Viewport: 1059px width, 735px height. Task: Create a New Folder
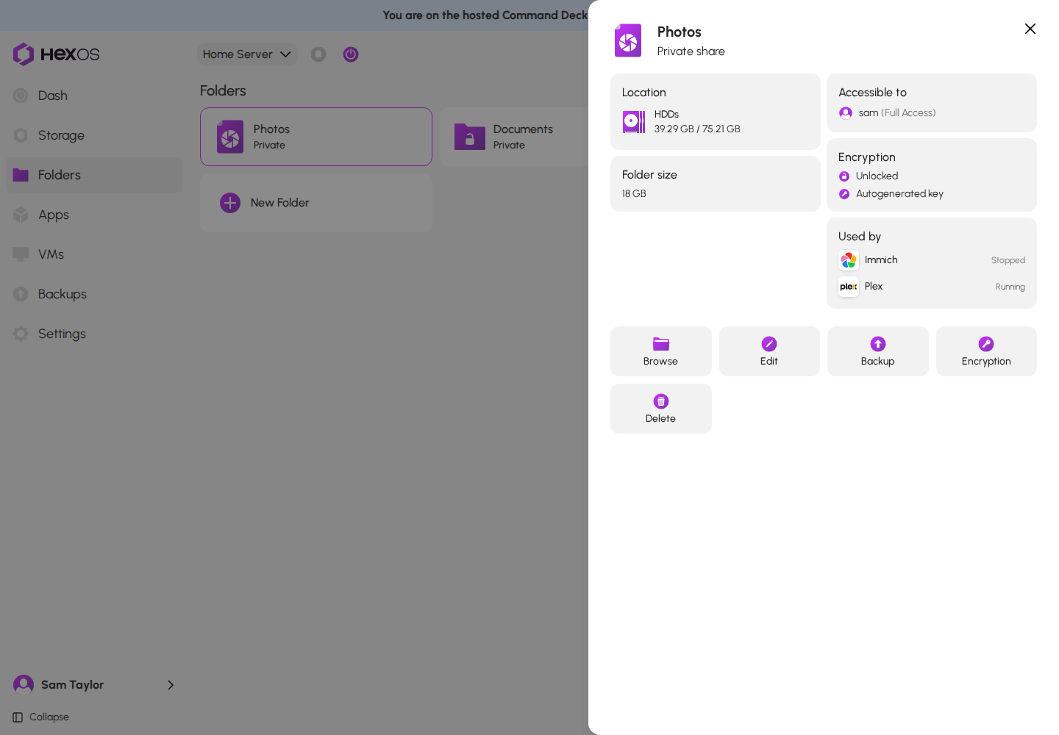click(316, 203)
